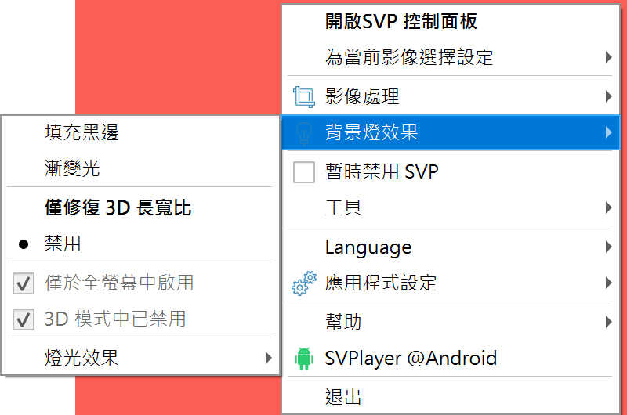This screenshot has width=627, height=415.
Task: Open the 為當前影像選擇設定 menu entry
Action: pos(451,57)
